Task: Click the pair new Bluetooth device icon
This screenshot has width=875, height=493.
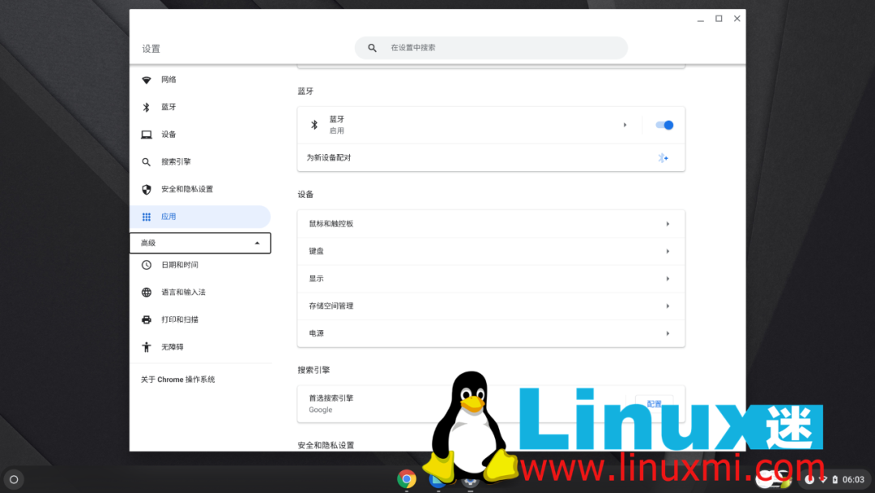Action: point(663,158)
